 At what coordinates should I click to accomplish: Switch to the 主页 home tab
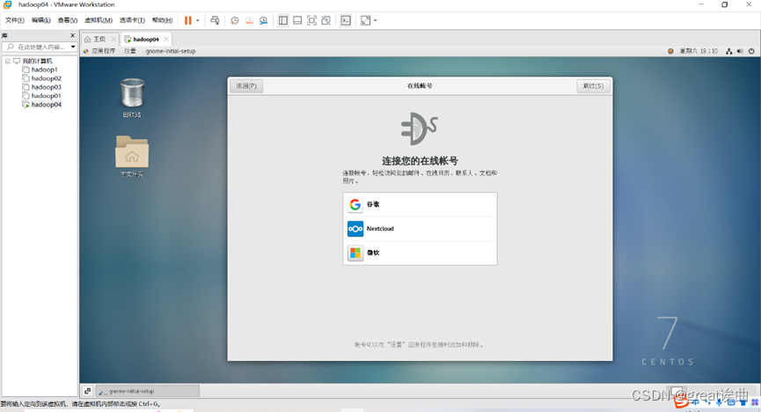(99, 39)
